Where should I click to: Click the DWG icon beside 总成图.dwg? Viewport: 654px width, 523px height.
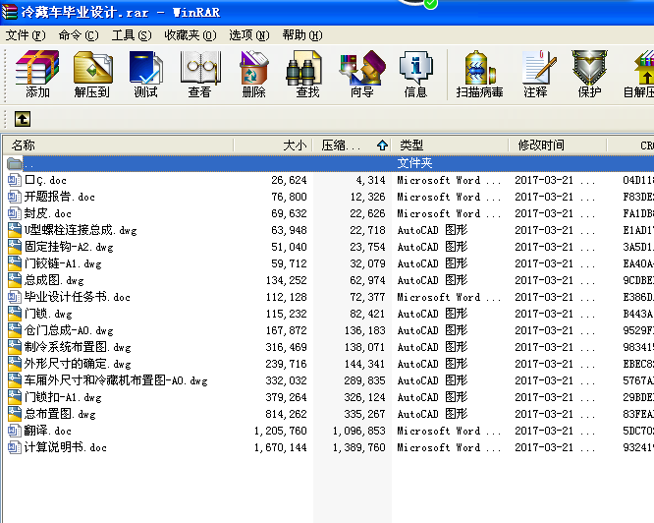[x=14, y=280]
